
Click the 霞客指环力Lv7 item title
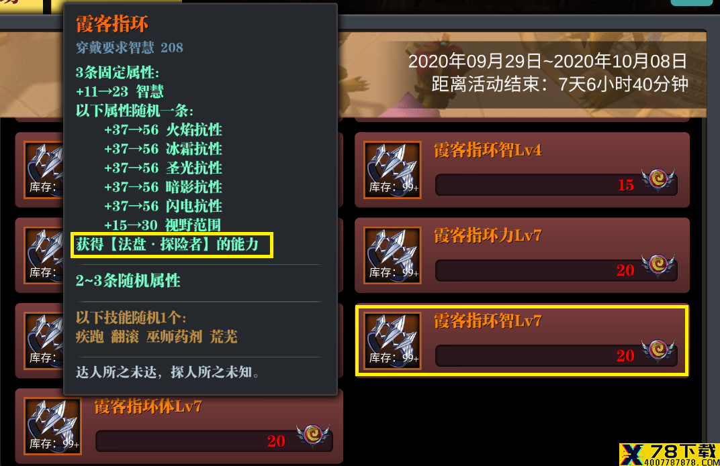[x=488, y=235]
